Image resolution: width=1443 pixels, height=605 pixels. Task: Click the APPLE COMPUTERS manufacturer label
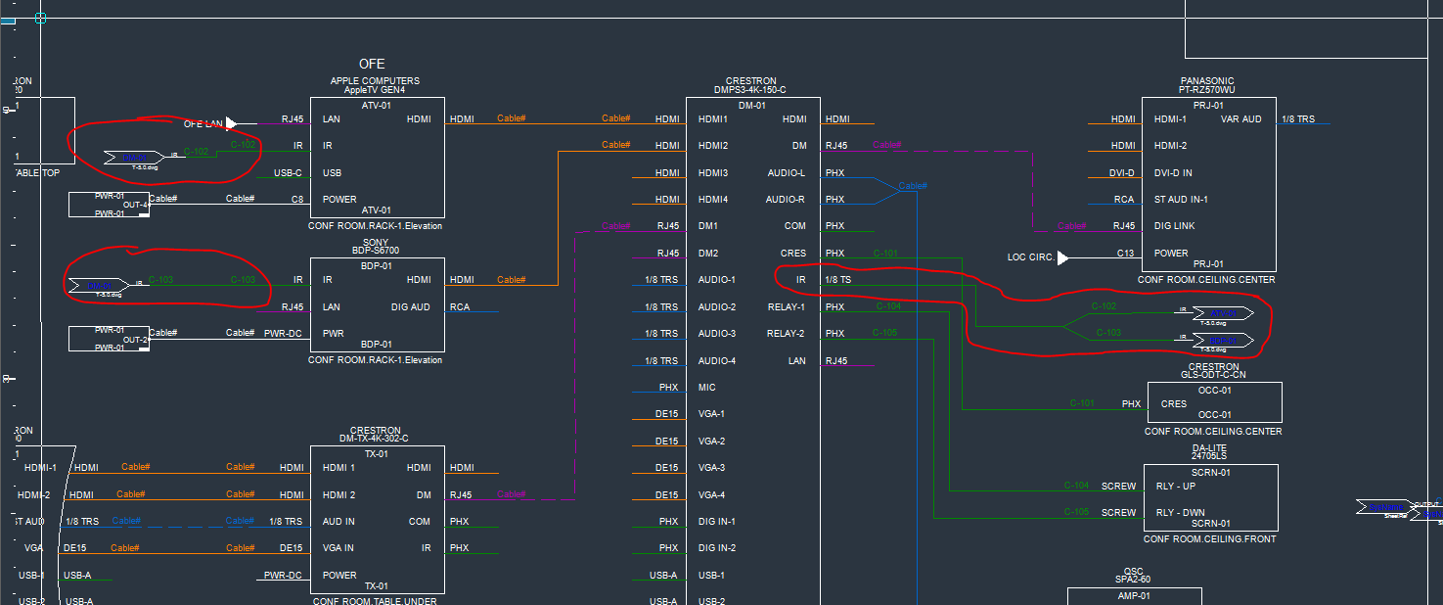click(x=375, y=81)
